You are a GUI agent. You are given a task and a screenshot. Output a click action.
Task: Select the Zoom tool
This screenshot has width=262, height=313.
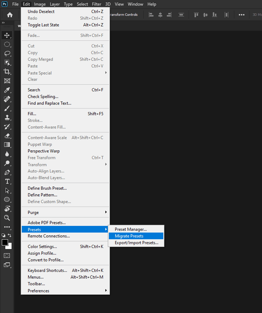click(7, 218)
